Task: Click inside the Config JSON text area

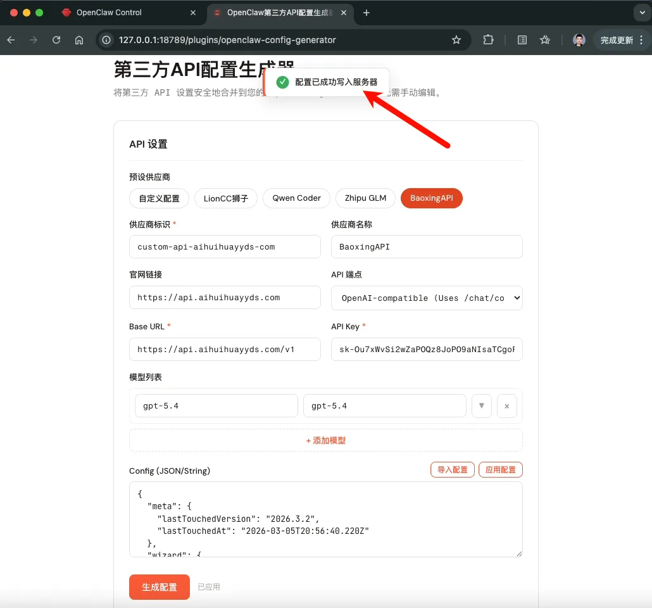Action: click(x=326, y=519)
